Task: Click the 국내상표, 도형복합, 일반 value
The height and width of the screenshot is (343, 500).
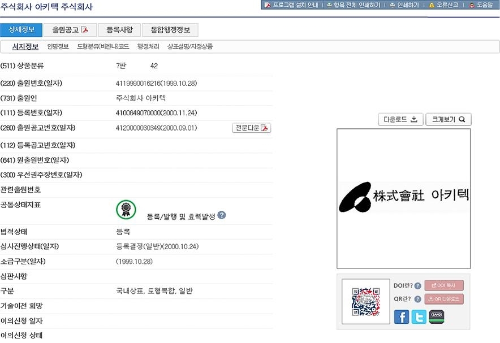Action: click(x=154, y=291)
